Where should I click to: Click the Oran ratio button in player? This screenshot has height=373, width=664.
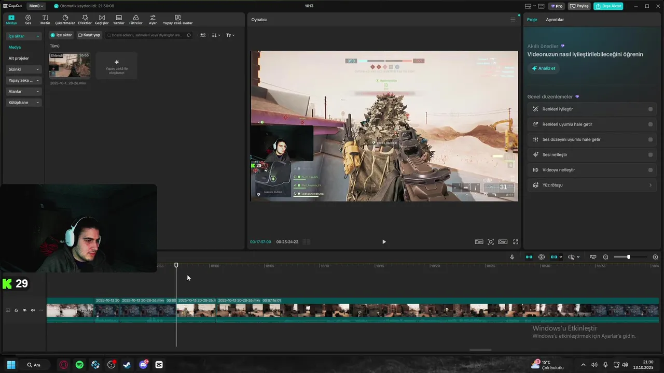pyautogui.click(x=503, y=242)
